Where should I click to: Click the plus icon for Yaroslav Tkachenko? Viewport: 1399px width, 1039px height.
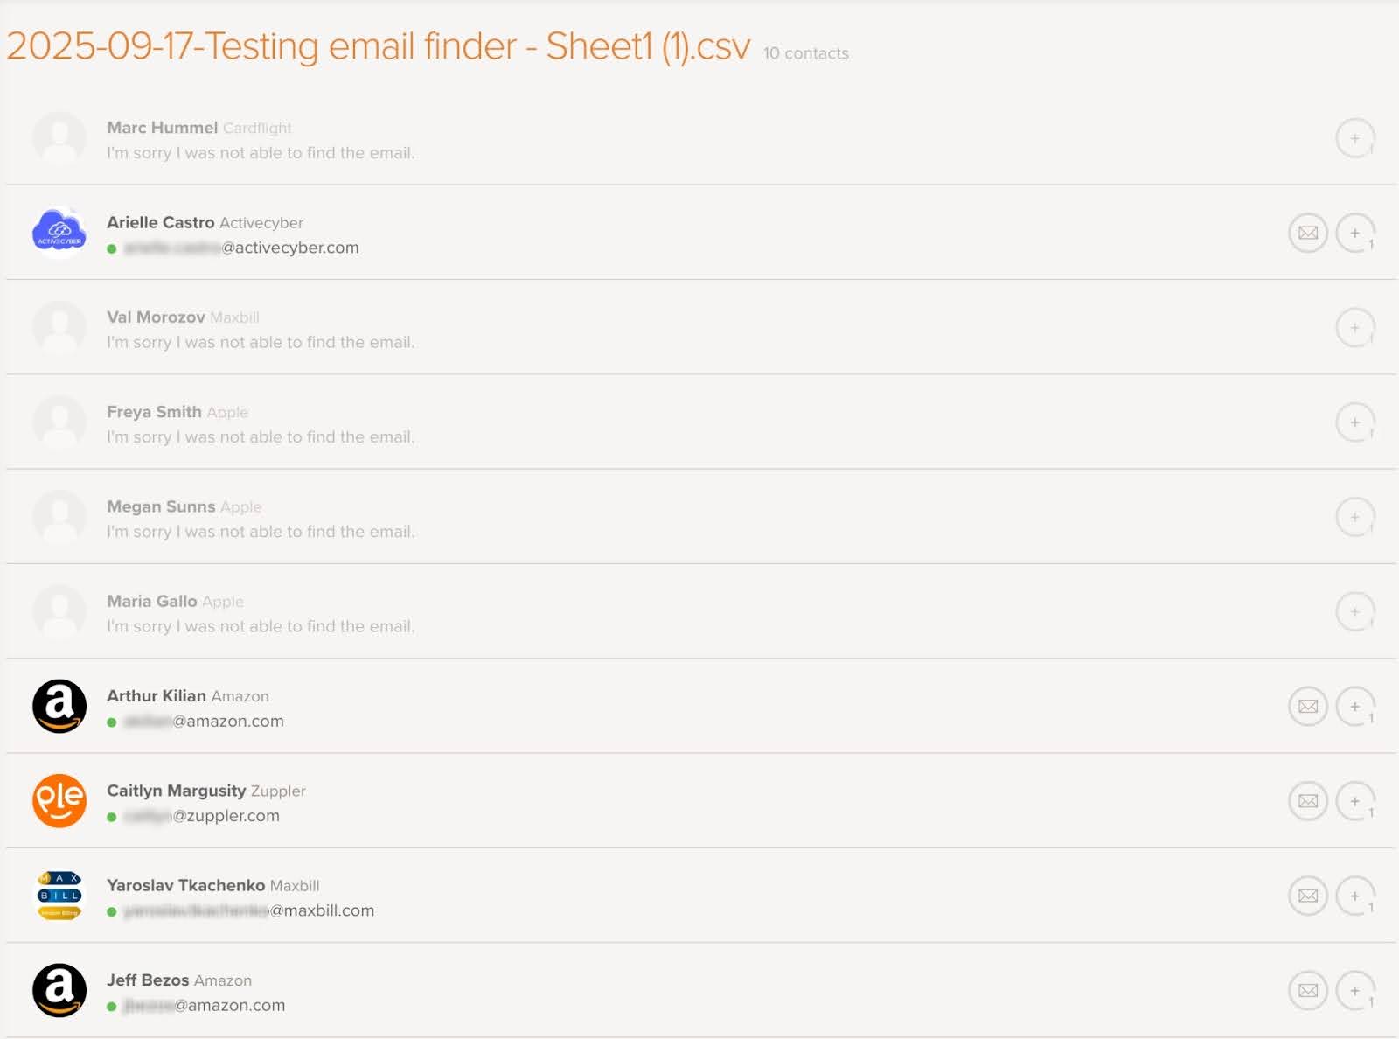1354,896
